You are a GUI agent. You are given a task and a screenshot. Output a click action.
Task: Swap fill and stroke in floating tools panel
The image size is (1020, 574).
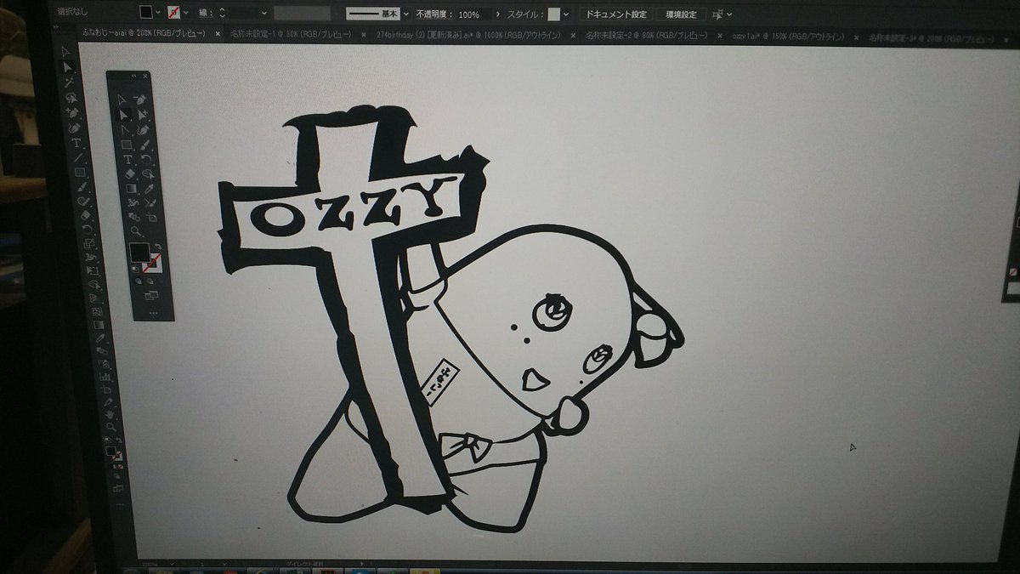tap(157, 247)
